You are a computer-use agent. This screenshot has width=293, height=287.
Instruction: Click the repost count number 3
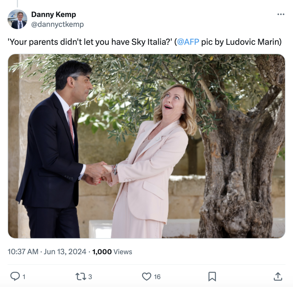(90, 277)
